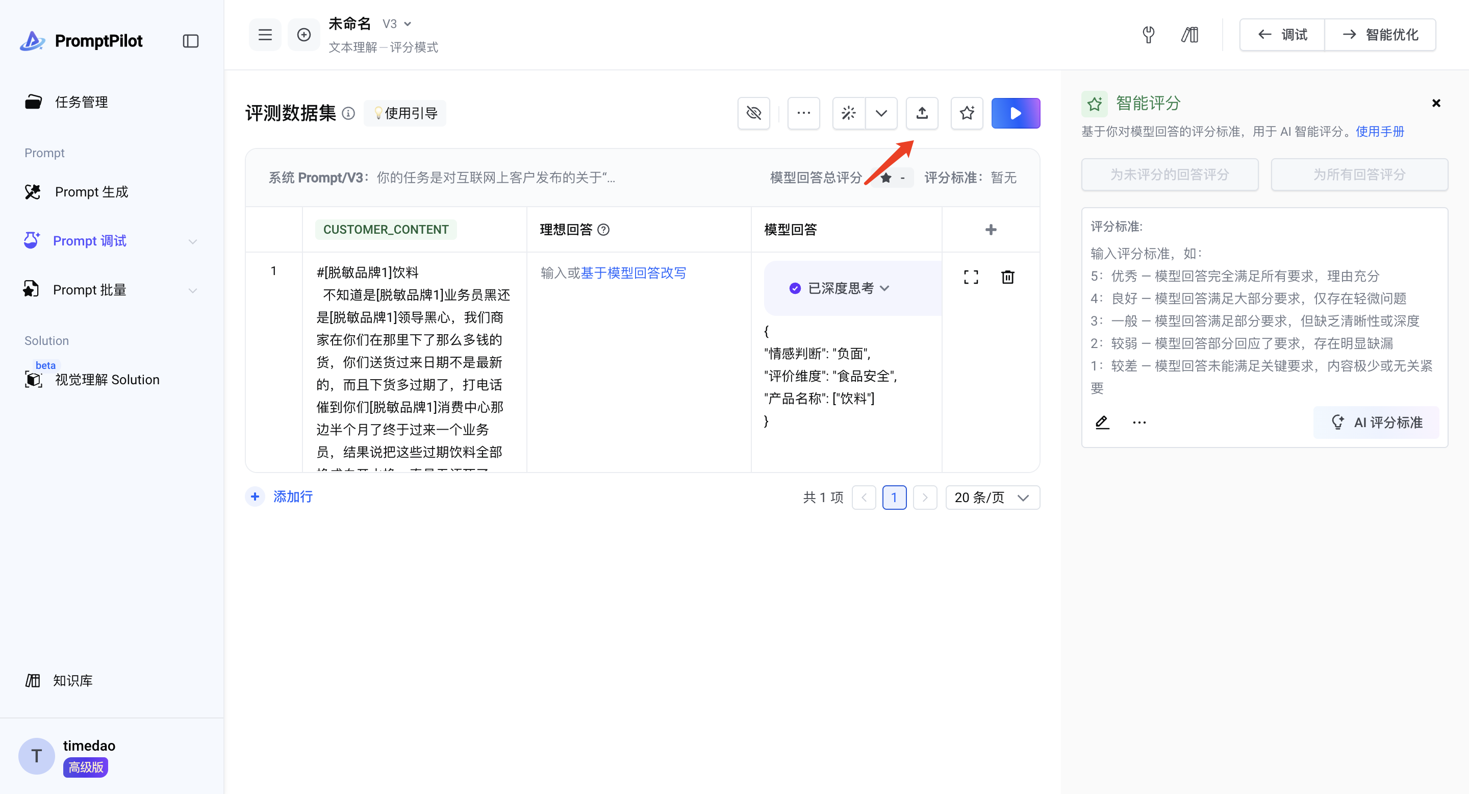This screenshot has height=794, width=1469.
Task: Click the pencil edit scoring criteria icon
Action: [1102, 422]
